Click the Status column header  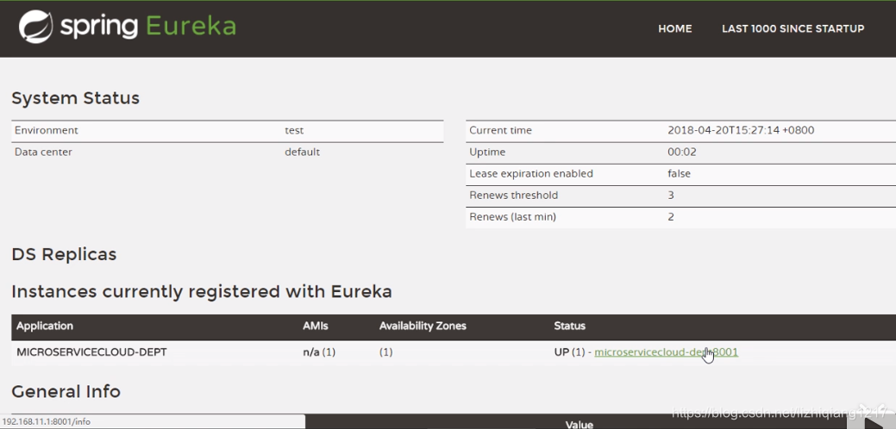click(570, 326)
